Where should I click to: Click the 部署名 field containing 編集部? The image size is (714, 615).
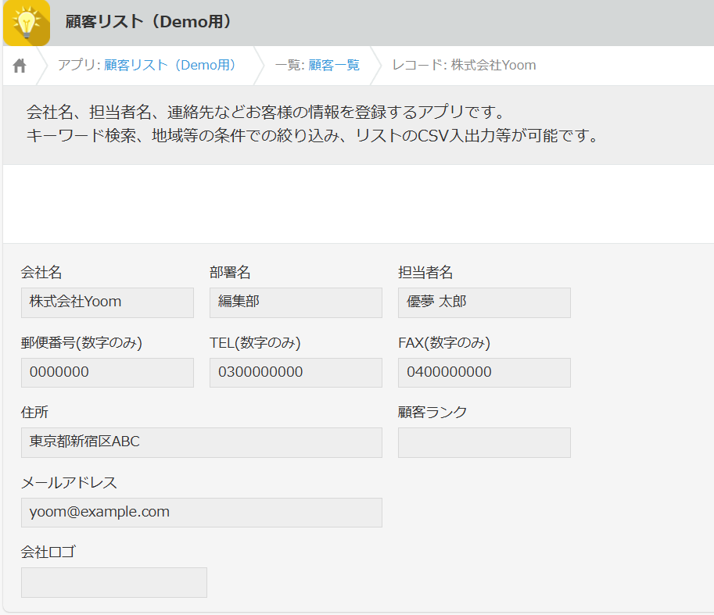296,302
